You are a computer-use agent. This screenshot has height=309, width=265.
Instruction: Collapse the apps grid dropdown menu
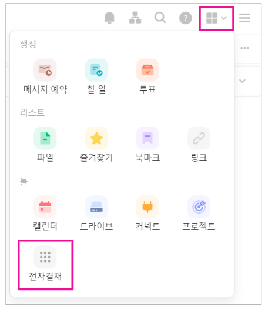coord(216,18)
